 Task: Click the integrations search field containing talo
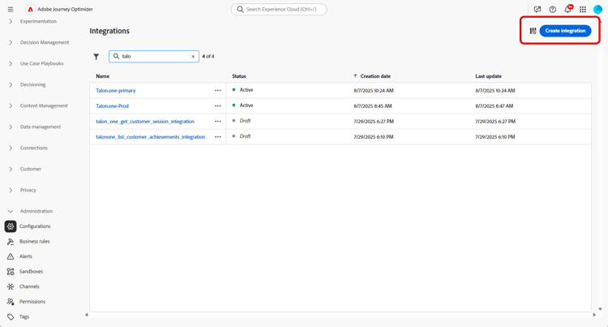tap(154, 57)
